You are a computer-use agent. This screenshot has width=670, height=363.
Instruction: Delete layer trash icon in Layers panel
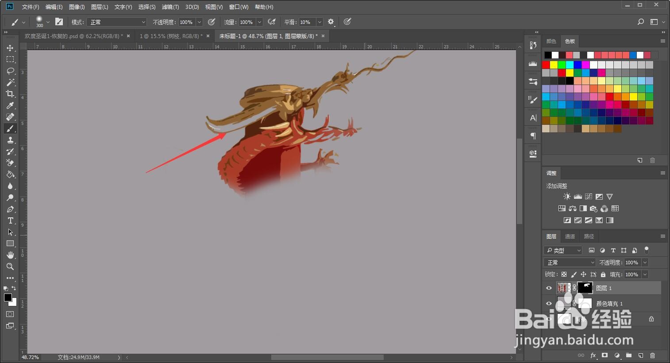[652, 355]
